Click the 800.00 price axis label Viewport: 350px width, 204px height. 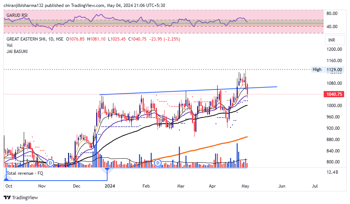(333, 162)
